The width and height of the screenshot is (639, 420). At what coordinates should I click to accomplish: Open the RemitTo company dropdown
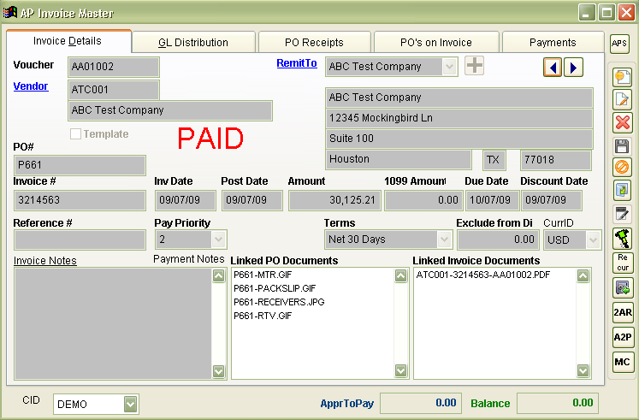[450, 67]
